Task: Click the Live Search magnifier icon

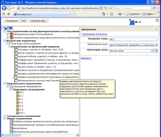Action: [x=154, y=8]
